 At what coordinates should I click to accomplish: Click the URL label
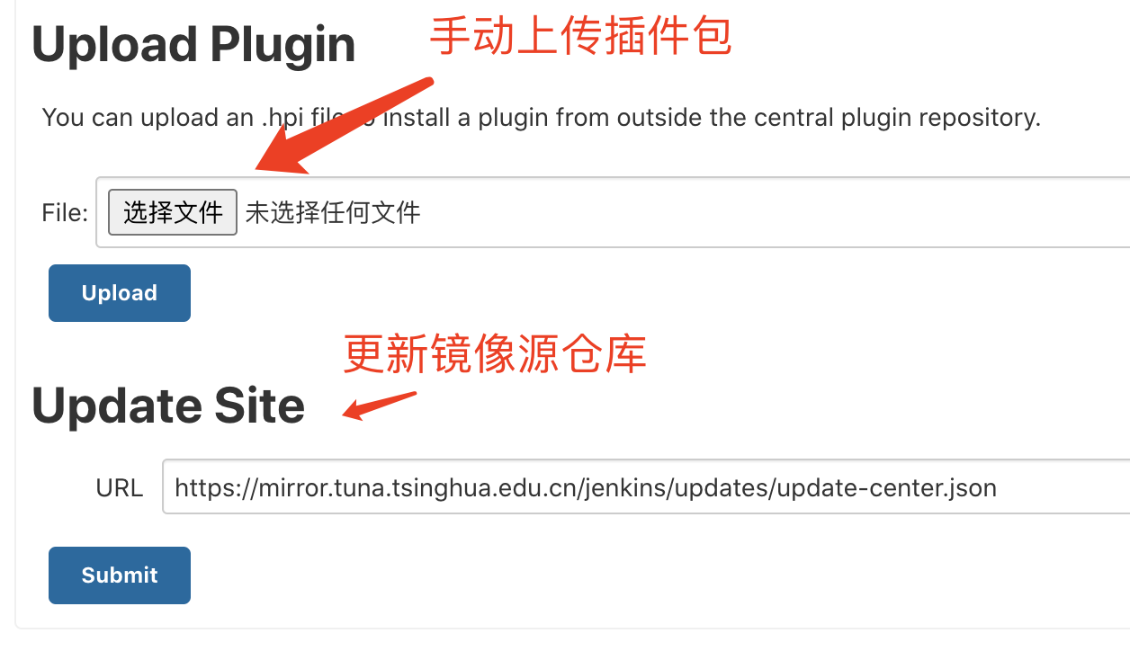coord(119,488)
